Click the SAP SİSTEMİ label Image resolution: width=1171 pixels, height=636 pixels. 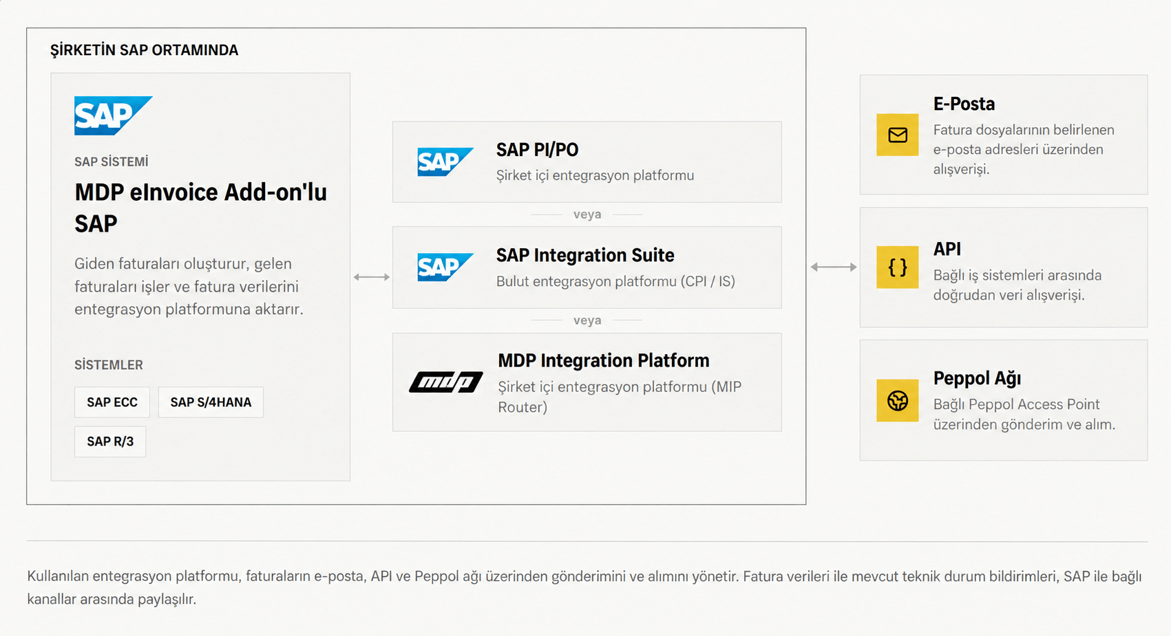(x=112, y=162)
